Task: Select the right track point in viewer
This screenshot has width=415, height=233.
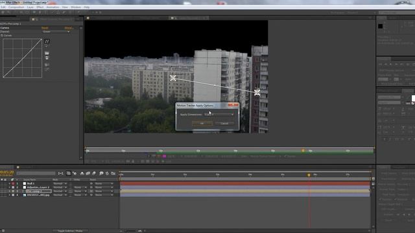Action: coord(257,93)
